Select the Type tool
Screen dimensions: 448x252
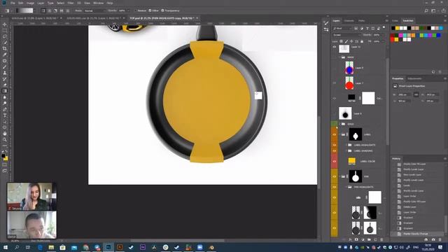tap(5, 115)
